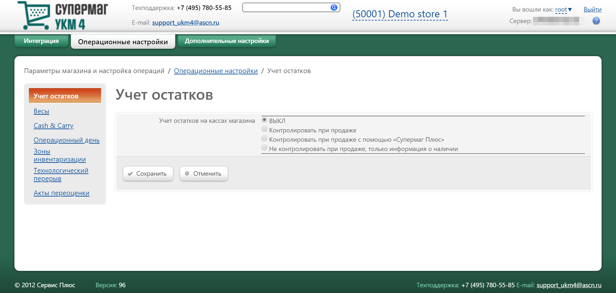Open the Demo store 1 selector

click(400, 14)
